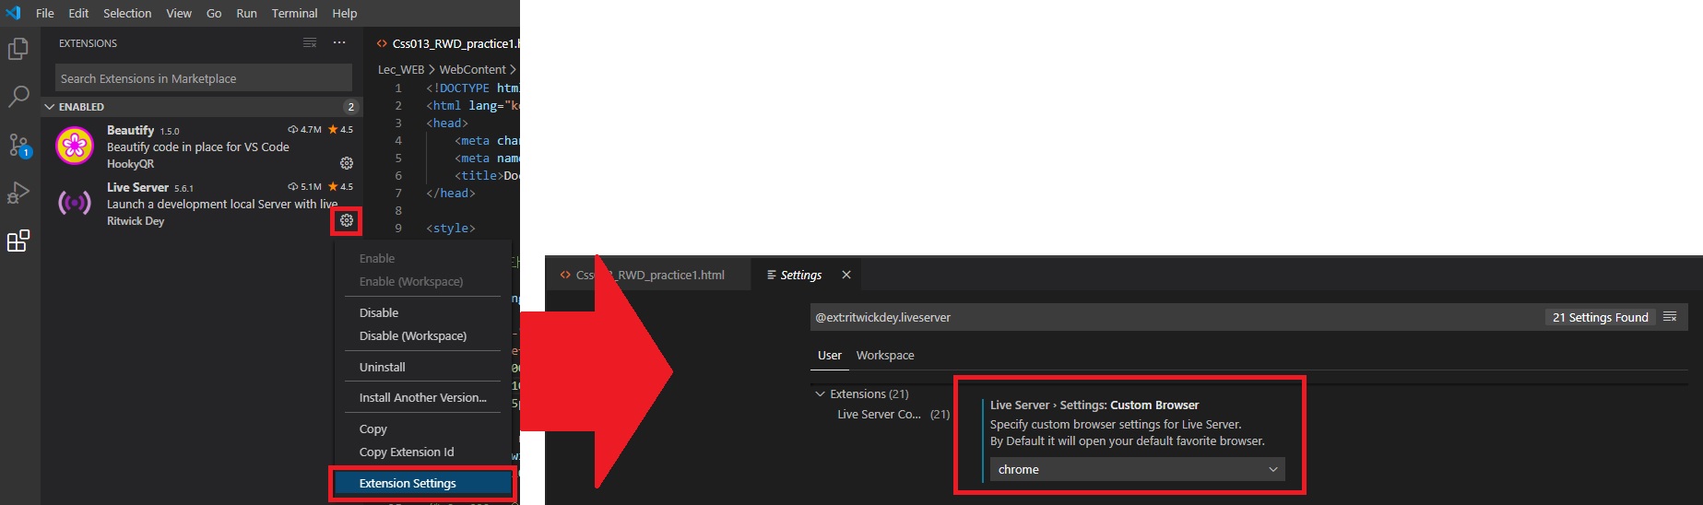This screenshot has width=1703, height=505.
Task: Open the Edit menu
Action: pyautogui.click(x=78, y=13)
